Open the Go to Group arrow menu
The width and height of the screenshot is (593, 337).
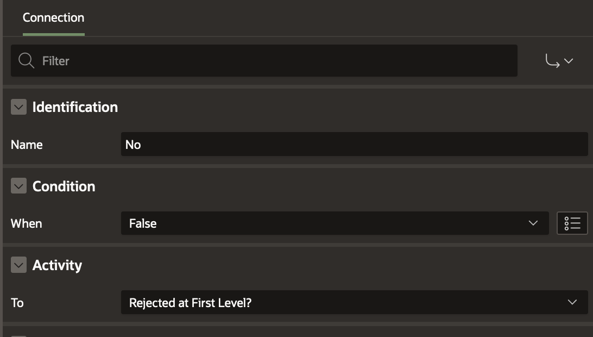[x=559, y=61]
